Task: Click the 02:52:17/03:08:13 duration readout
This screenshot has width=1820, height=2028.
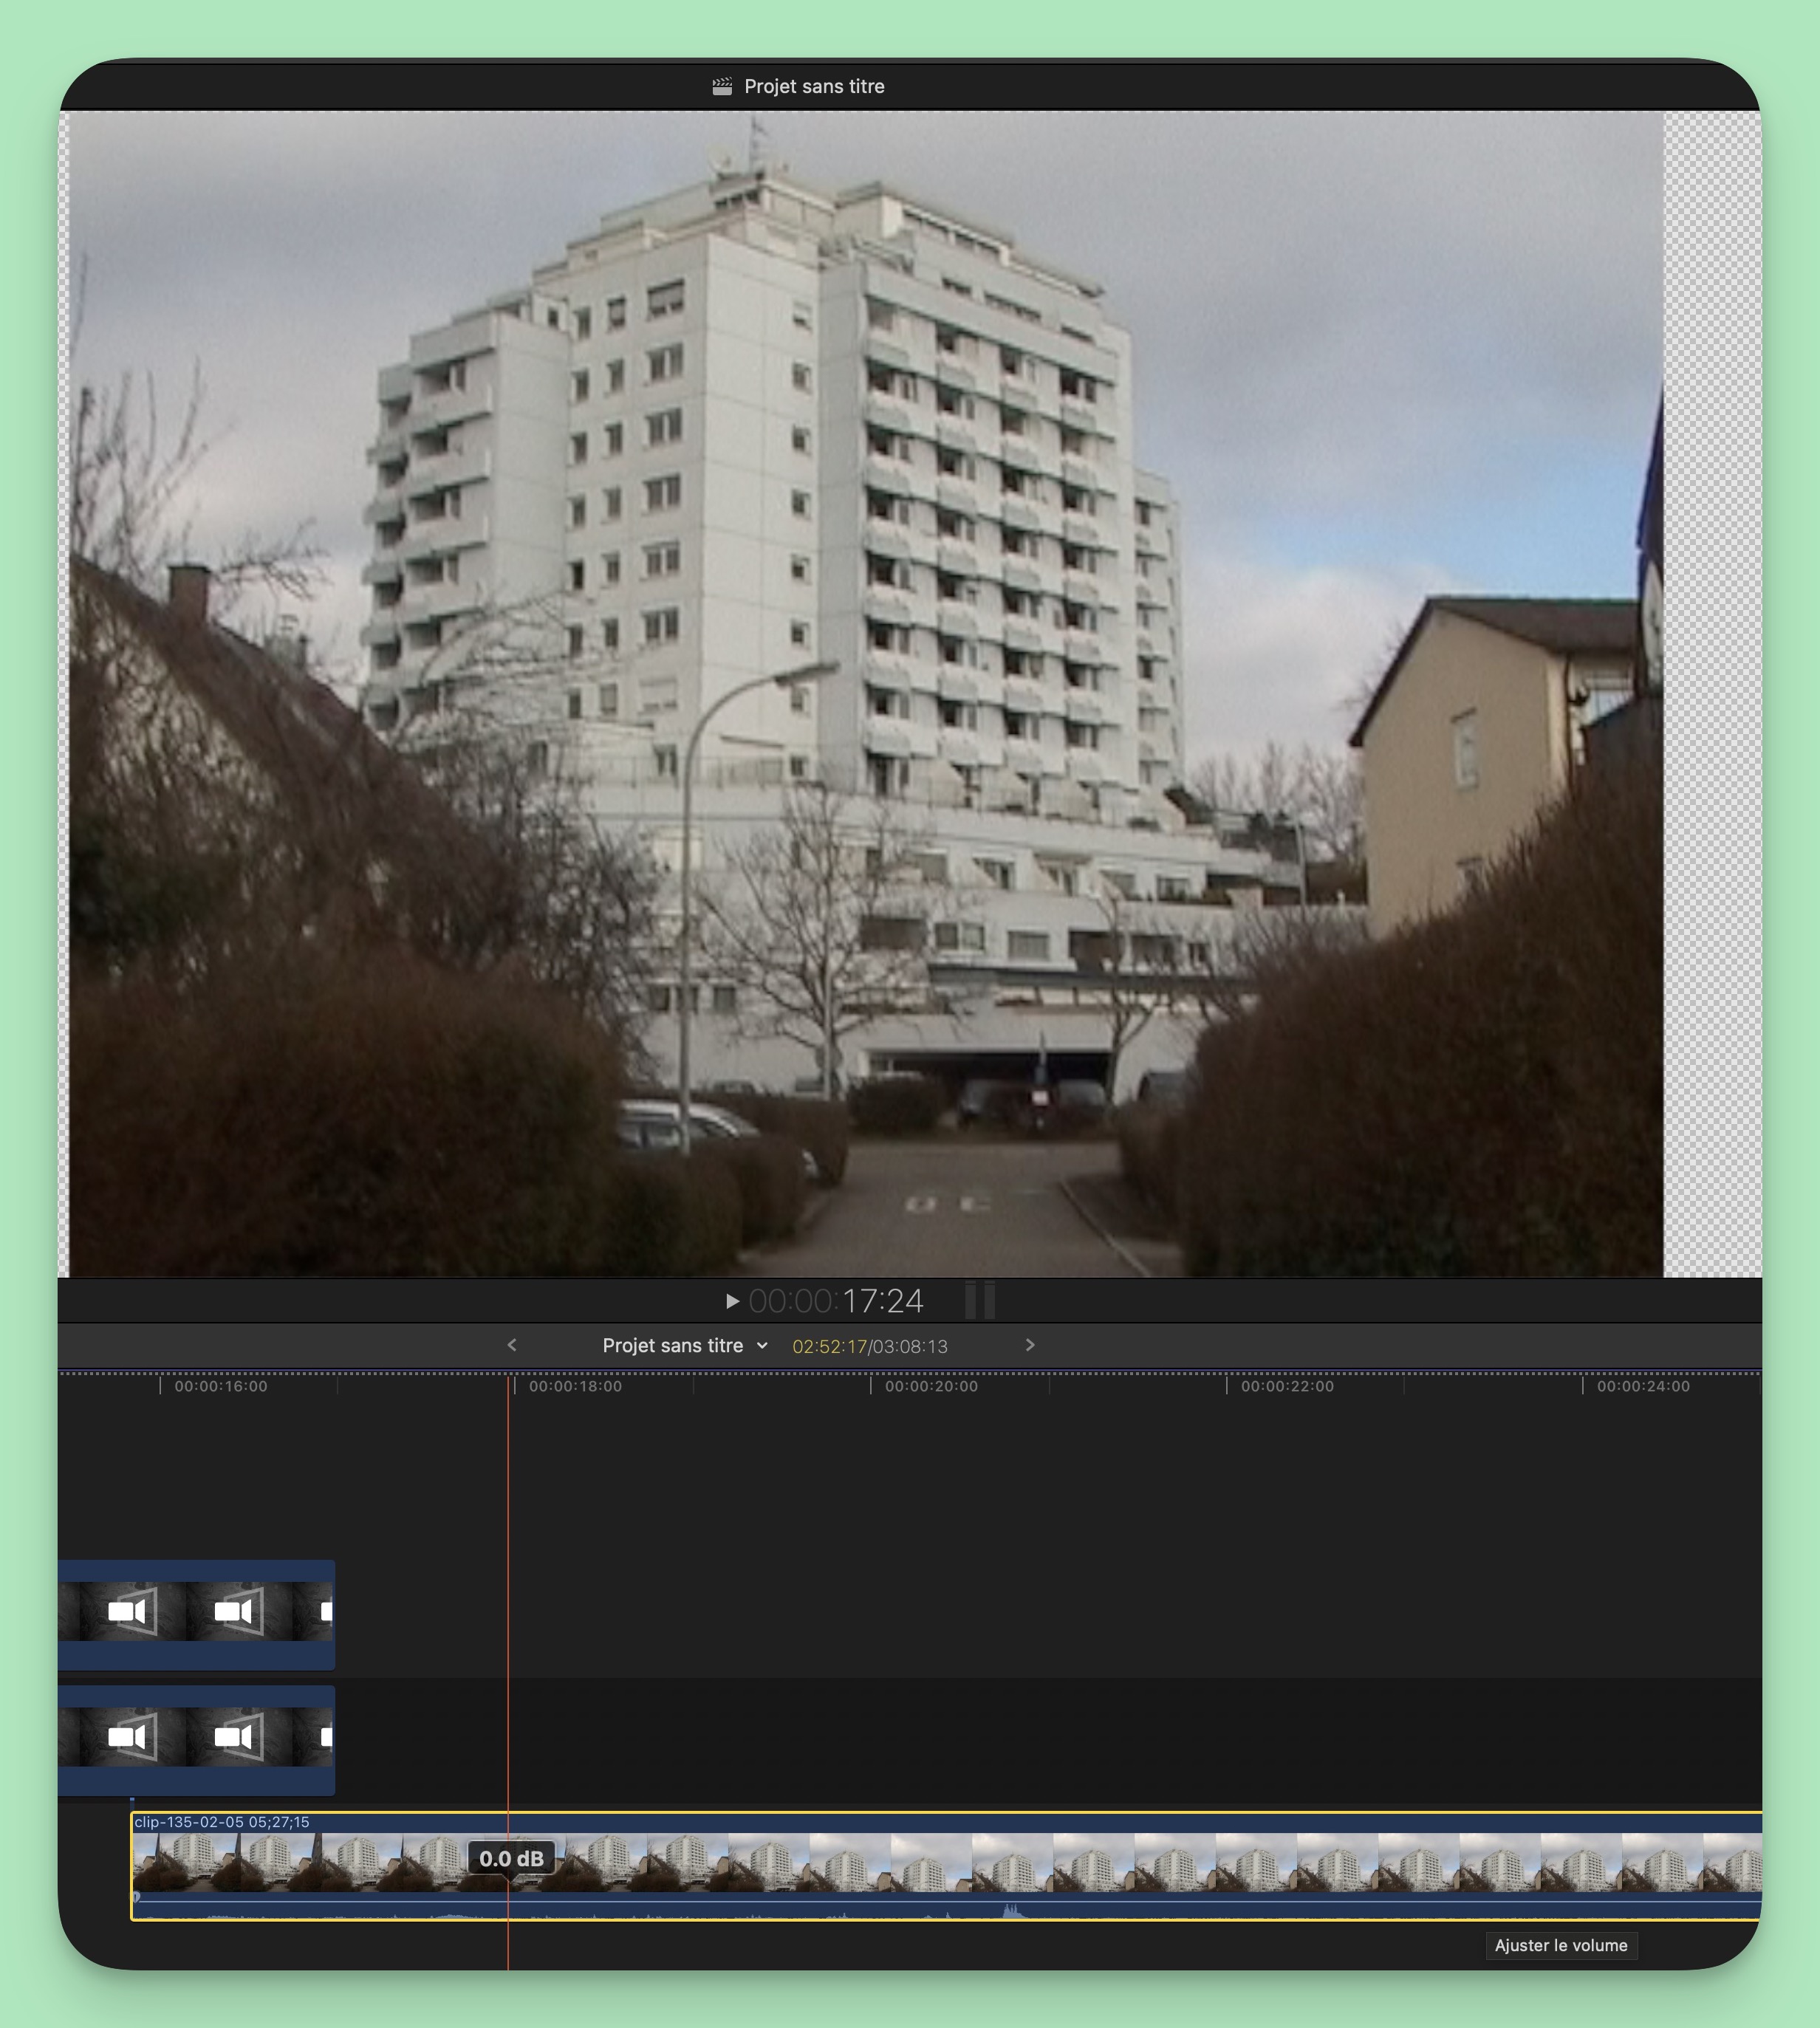Action: coord(870,1347)
